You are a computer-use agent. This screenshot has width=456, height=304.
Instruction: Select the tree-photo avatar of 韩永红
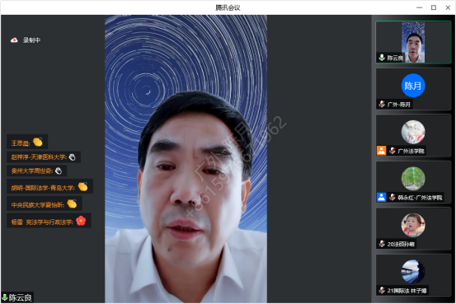pyautogui.click(x=413, y=178)
